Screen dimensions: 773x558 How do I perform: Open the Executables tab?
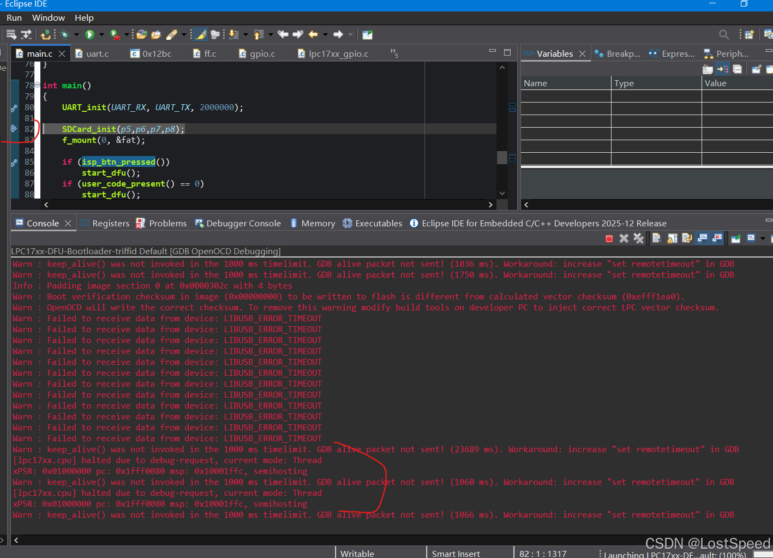[372, 223]
